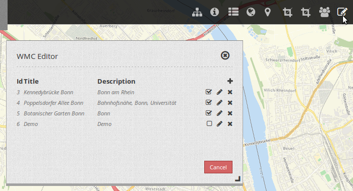Click the Vilich-Rheindorf label on map
The height and width of the screenshot is (191, 353).
click(279, 90)
